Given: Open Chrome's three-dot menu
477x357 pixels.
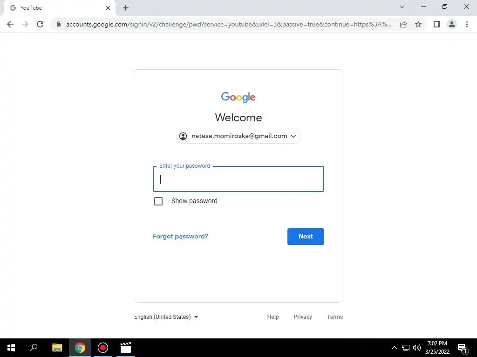Looking at the screenshot, I should point(467,24).
